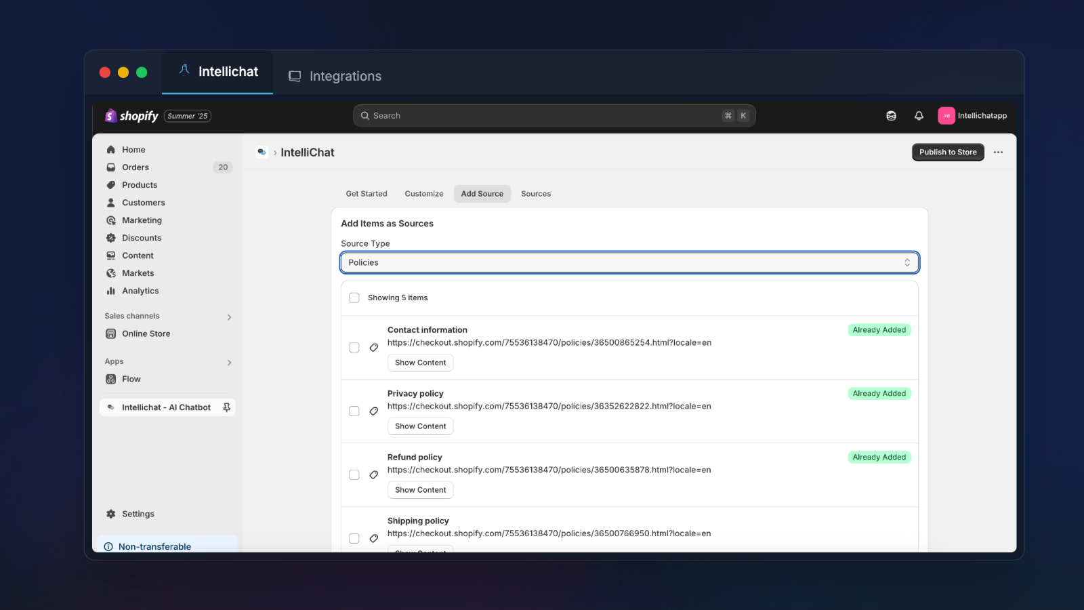The height and width of the screenshot is (610, 1084).
Task: Check the Showing 5 items select-all checkbox
Action: [x=354, y=298]
